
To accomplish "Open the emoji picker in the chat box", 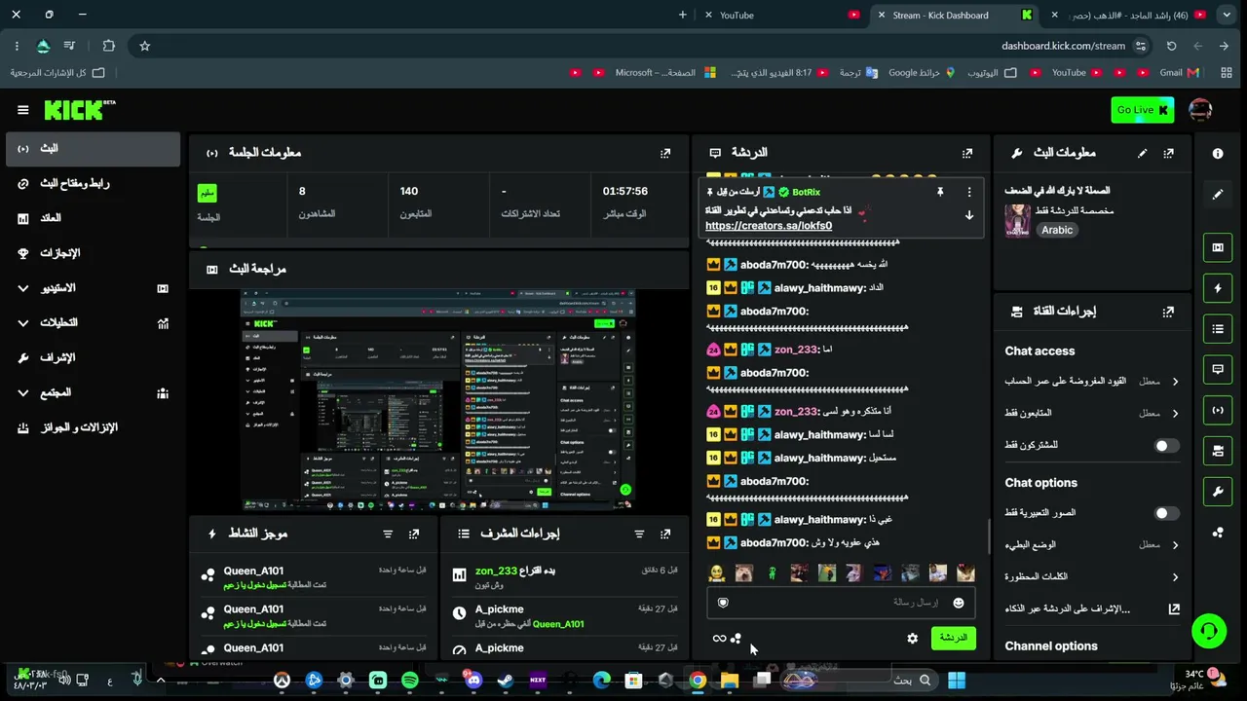I will pos(959,603).
